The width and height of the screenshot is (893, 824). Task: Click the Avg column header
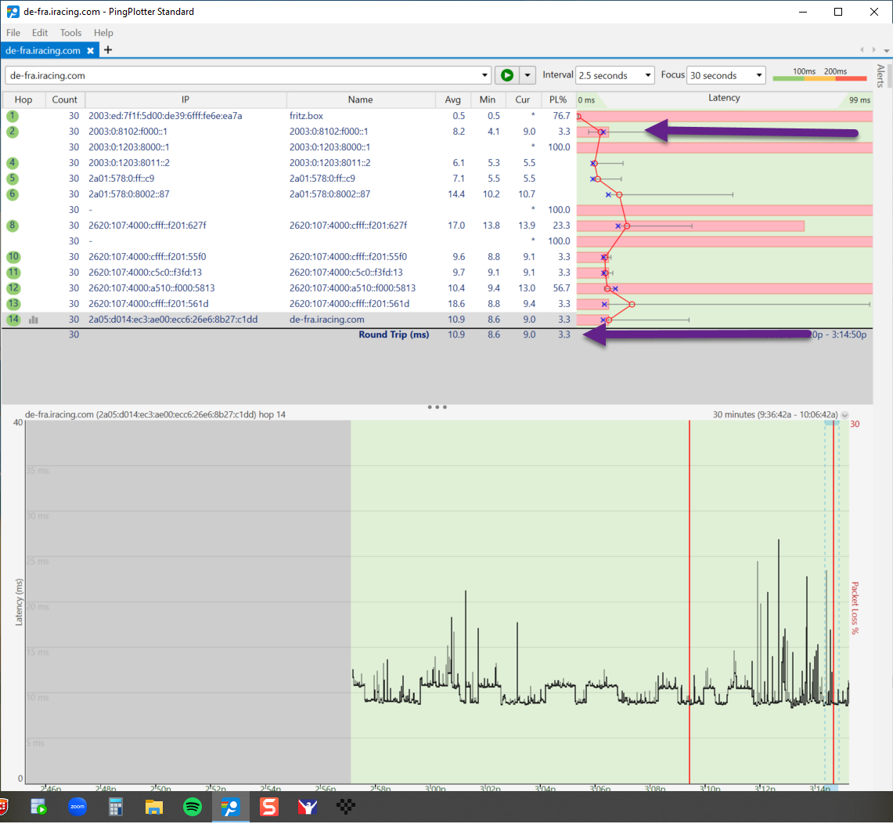pos(453,99)
